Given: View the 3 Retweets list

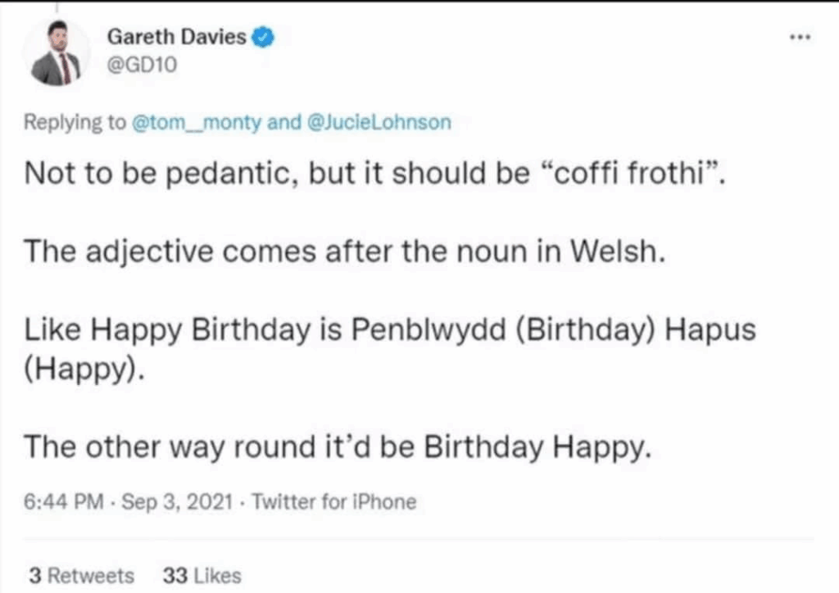Looking at the screenshot, I should [x=81, y=576].
